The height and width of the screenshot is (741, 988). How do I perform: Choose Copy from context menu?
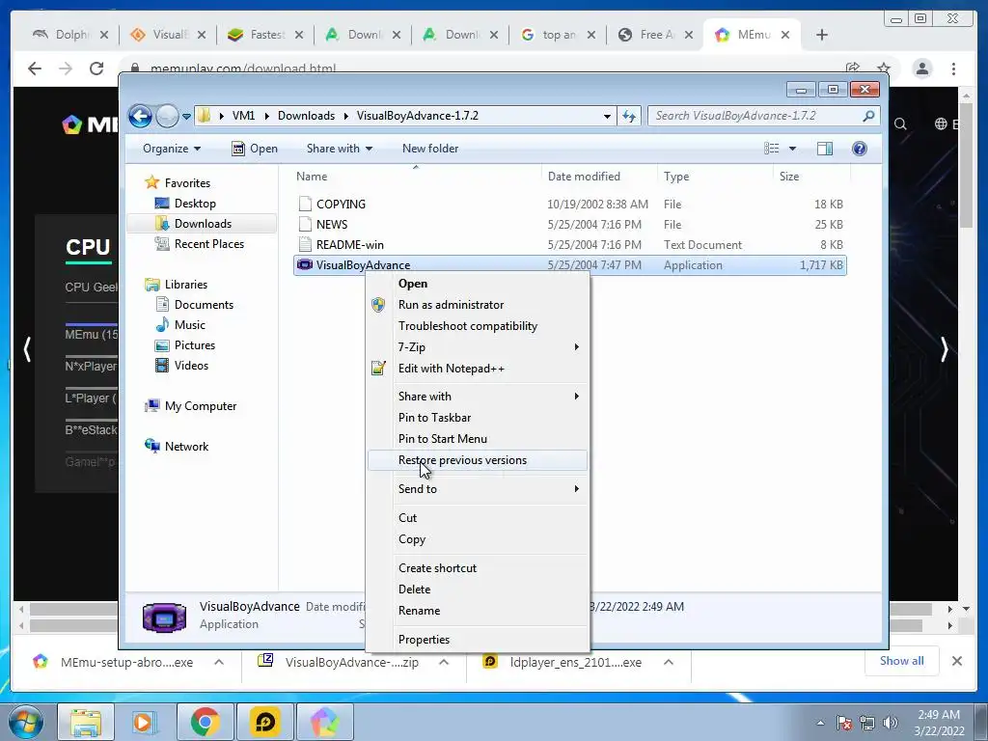(x=478, y=539)
